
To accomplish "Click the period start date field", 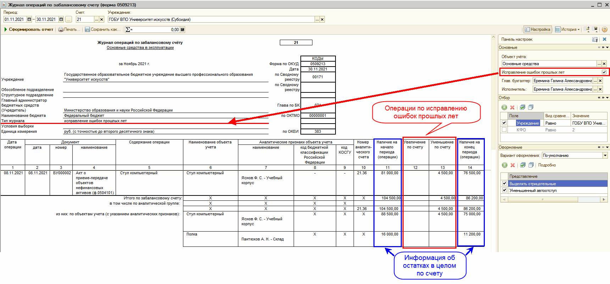I will [15, 19].
